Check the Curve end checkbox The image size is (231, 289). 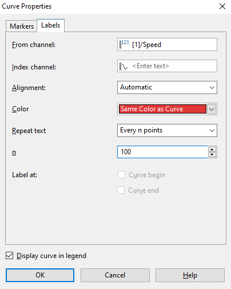pos(121,190)
